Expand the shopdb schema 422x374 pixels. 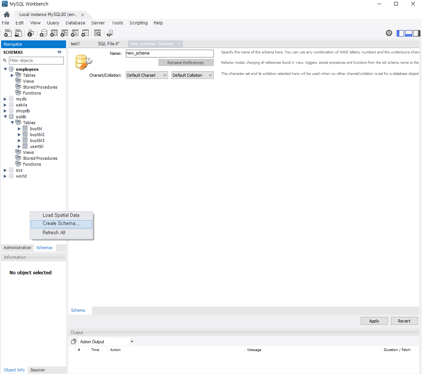click(x=5, y=111)
